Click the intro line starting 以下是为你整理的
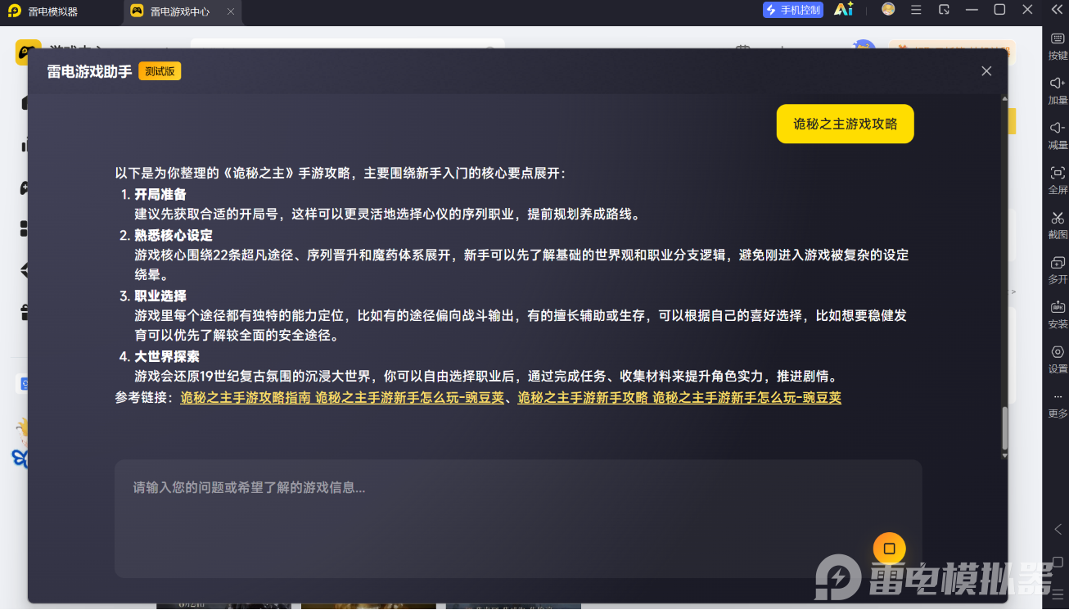Image resolution: width=1069 pixels, height=610 pixels. (340, 174)
